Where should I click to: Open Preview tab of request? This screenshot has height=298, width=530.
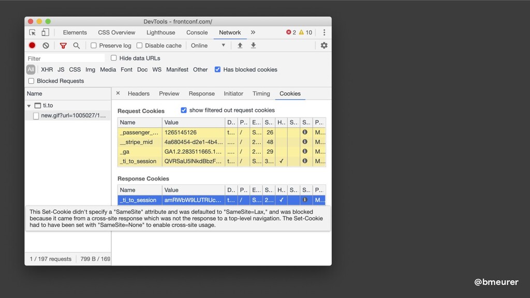(x=169, y=94)
